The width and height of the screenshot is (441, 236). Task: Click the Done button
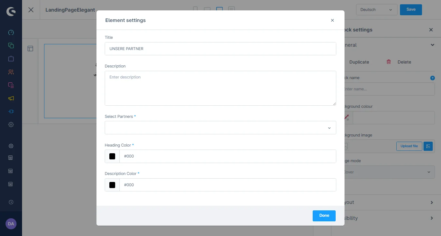point(324,216)
